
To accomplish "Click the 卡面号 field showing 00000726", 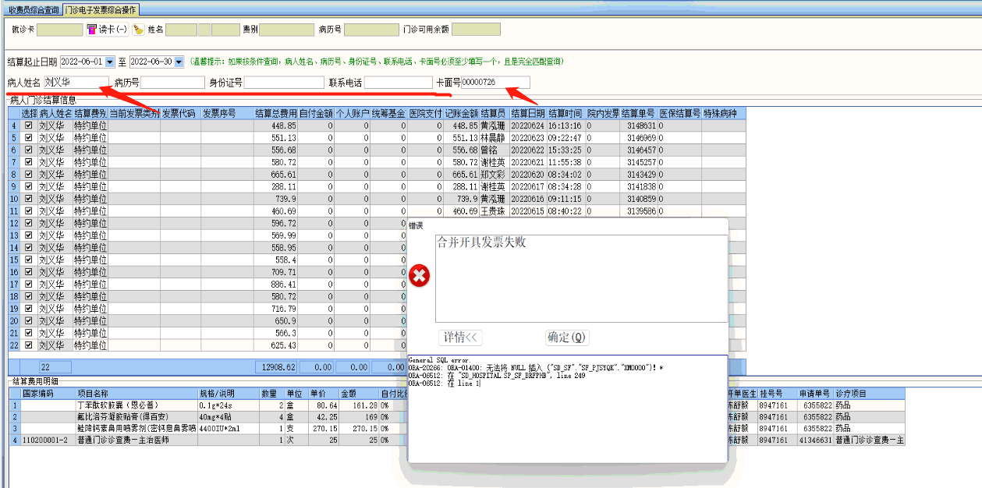I will pos(495,82).
